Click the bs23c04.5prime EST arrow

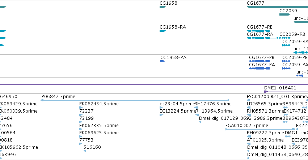pos(161,108)
